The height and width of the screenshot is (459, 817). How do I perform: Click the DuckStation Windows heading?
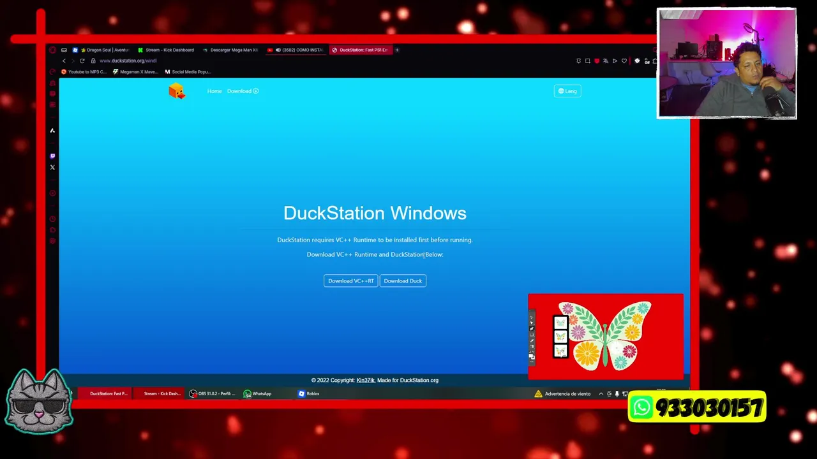[375, 213]
